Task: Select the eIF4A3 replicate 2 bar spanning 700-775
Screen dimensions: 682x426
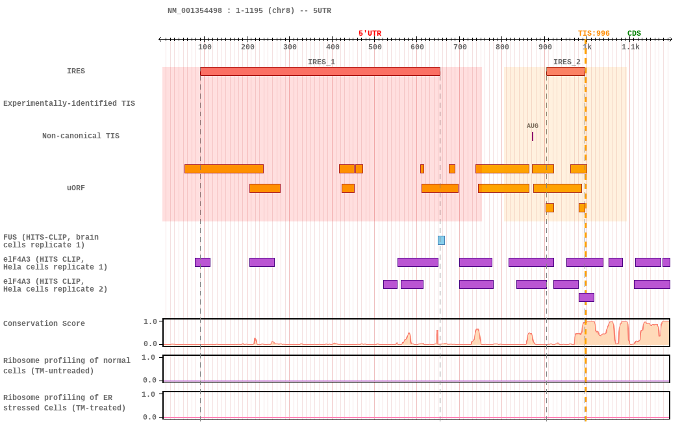Action: [476, 284]
